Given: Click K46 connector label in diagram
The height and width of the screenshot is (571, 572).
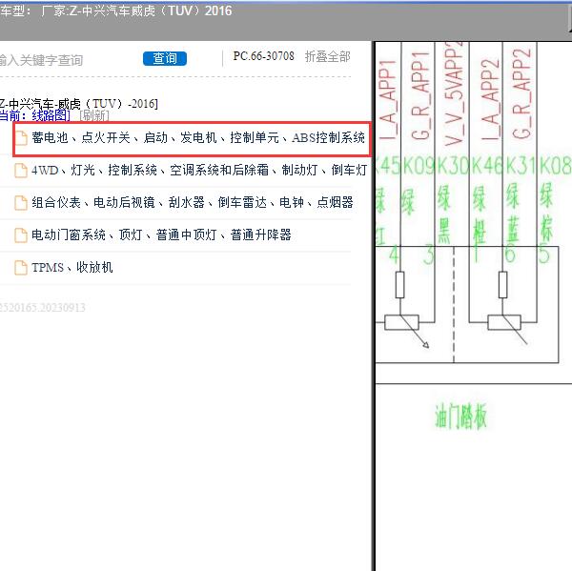Looking at the screenshot, I should tap(486, 165).
